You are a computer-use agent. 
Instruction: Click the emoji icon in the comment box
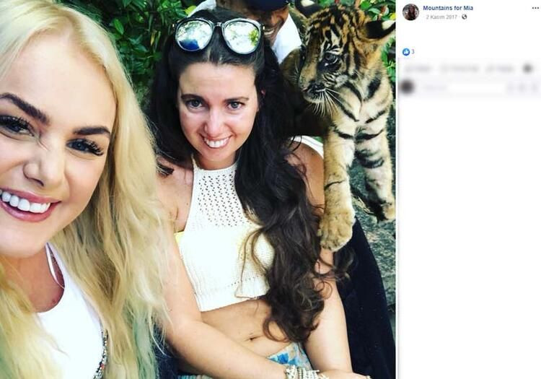click(x=511, y=88)
